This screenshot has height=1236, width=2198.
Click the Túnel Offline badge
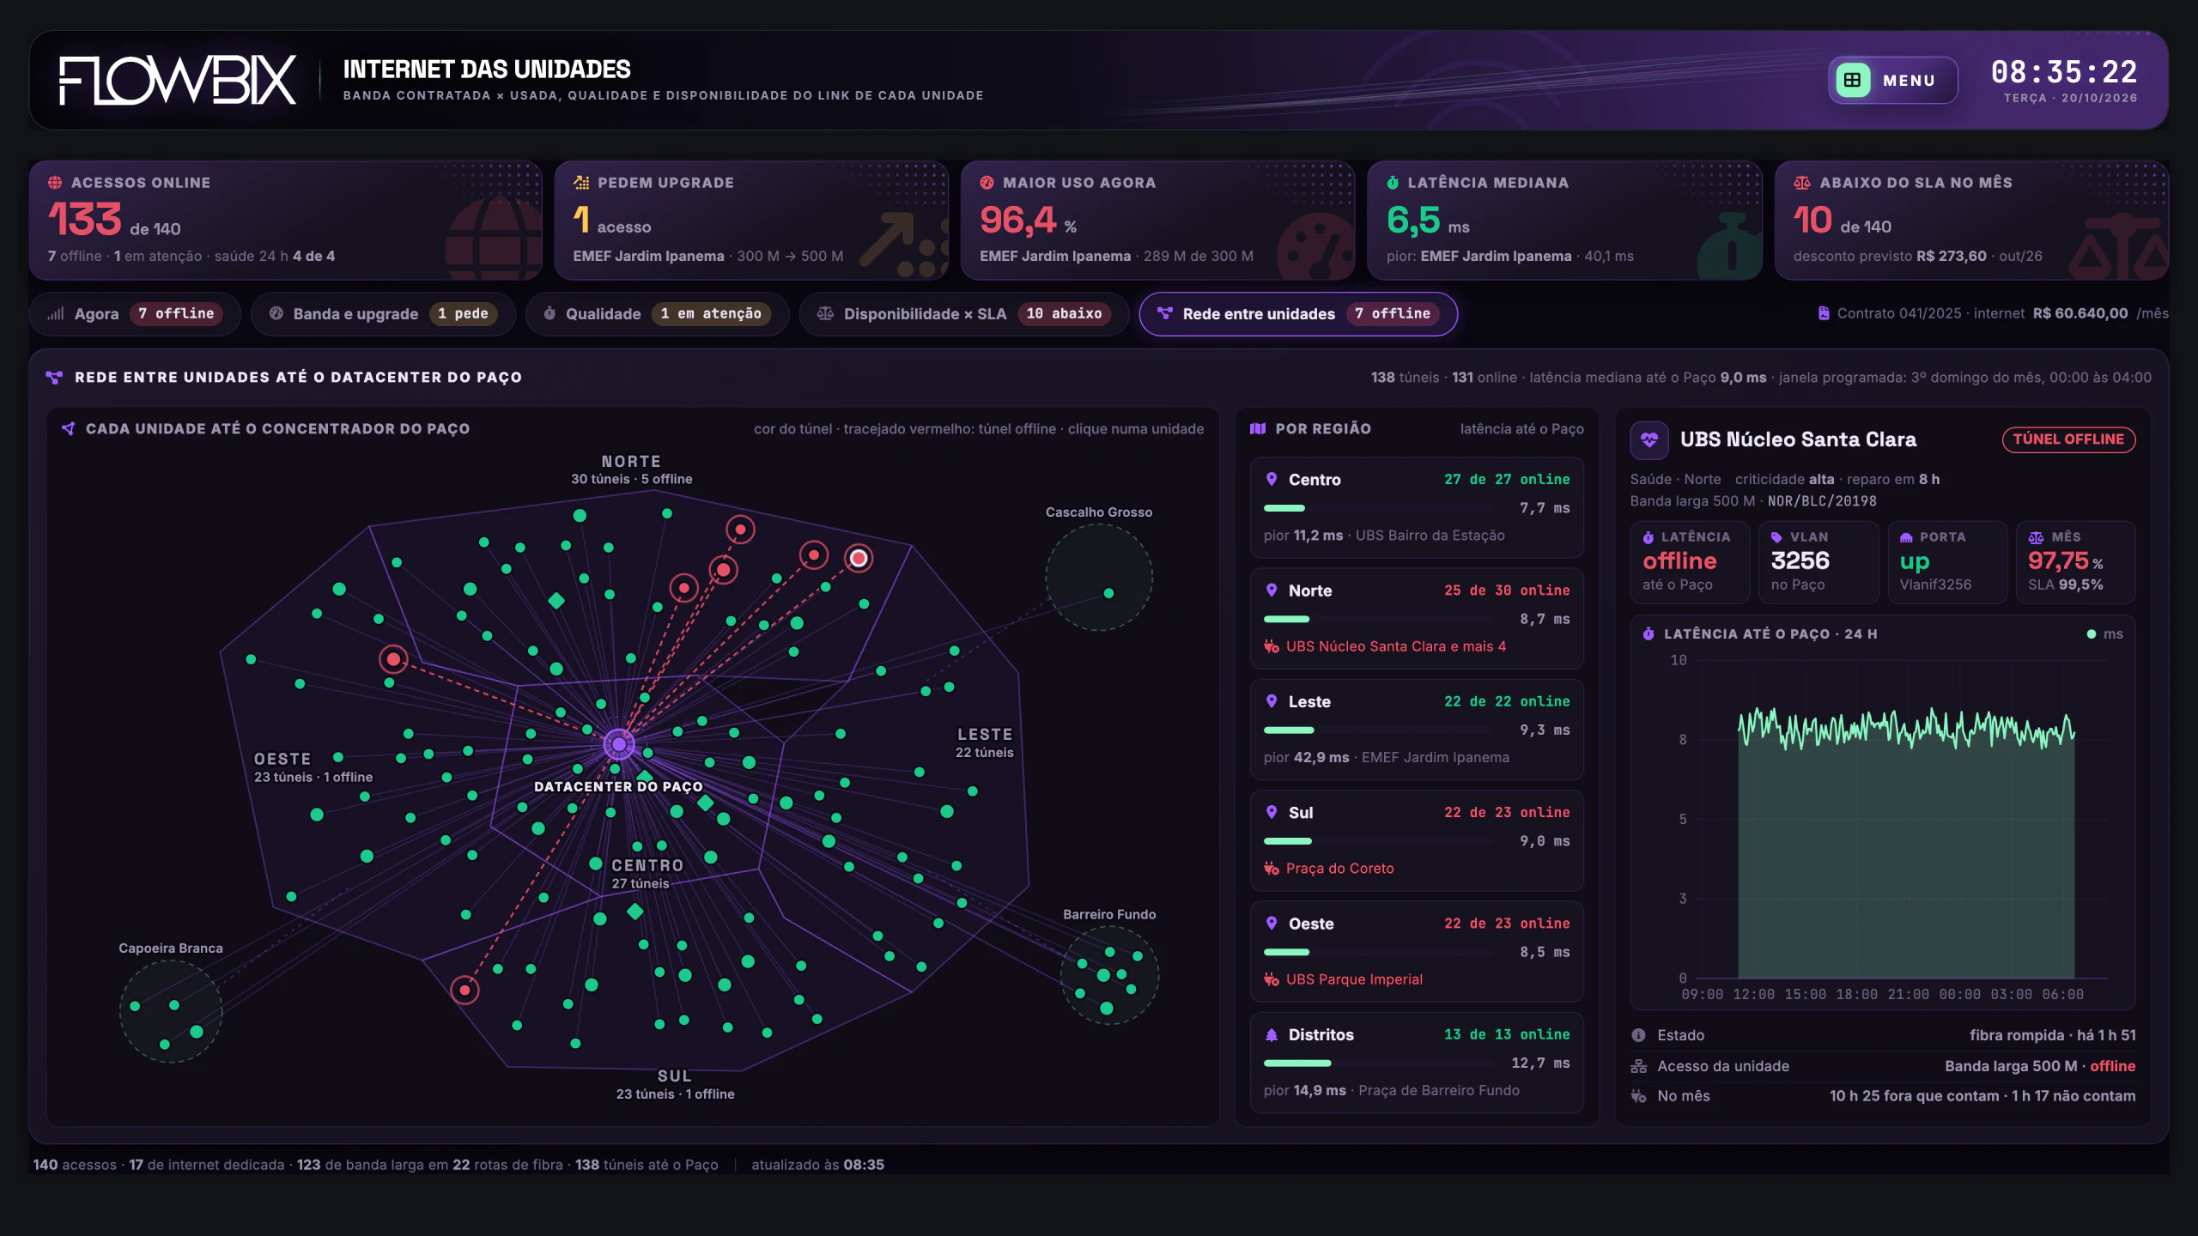(2068, 439)
